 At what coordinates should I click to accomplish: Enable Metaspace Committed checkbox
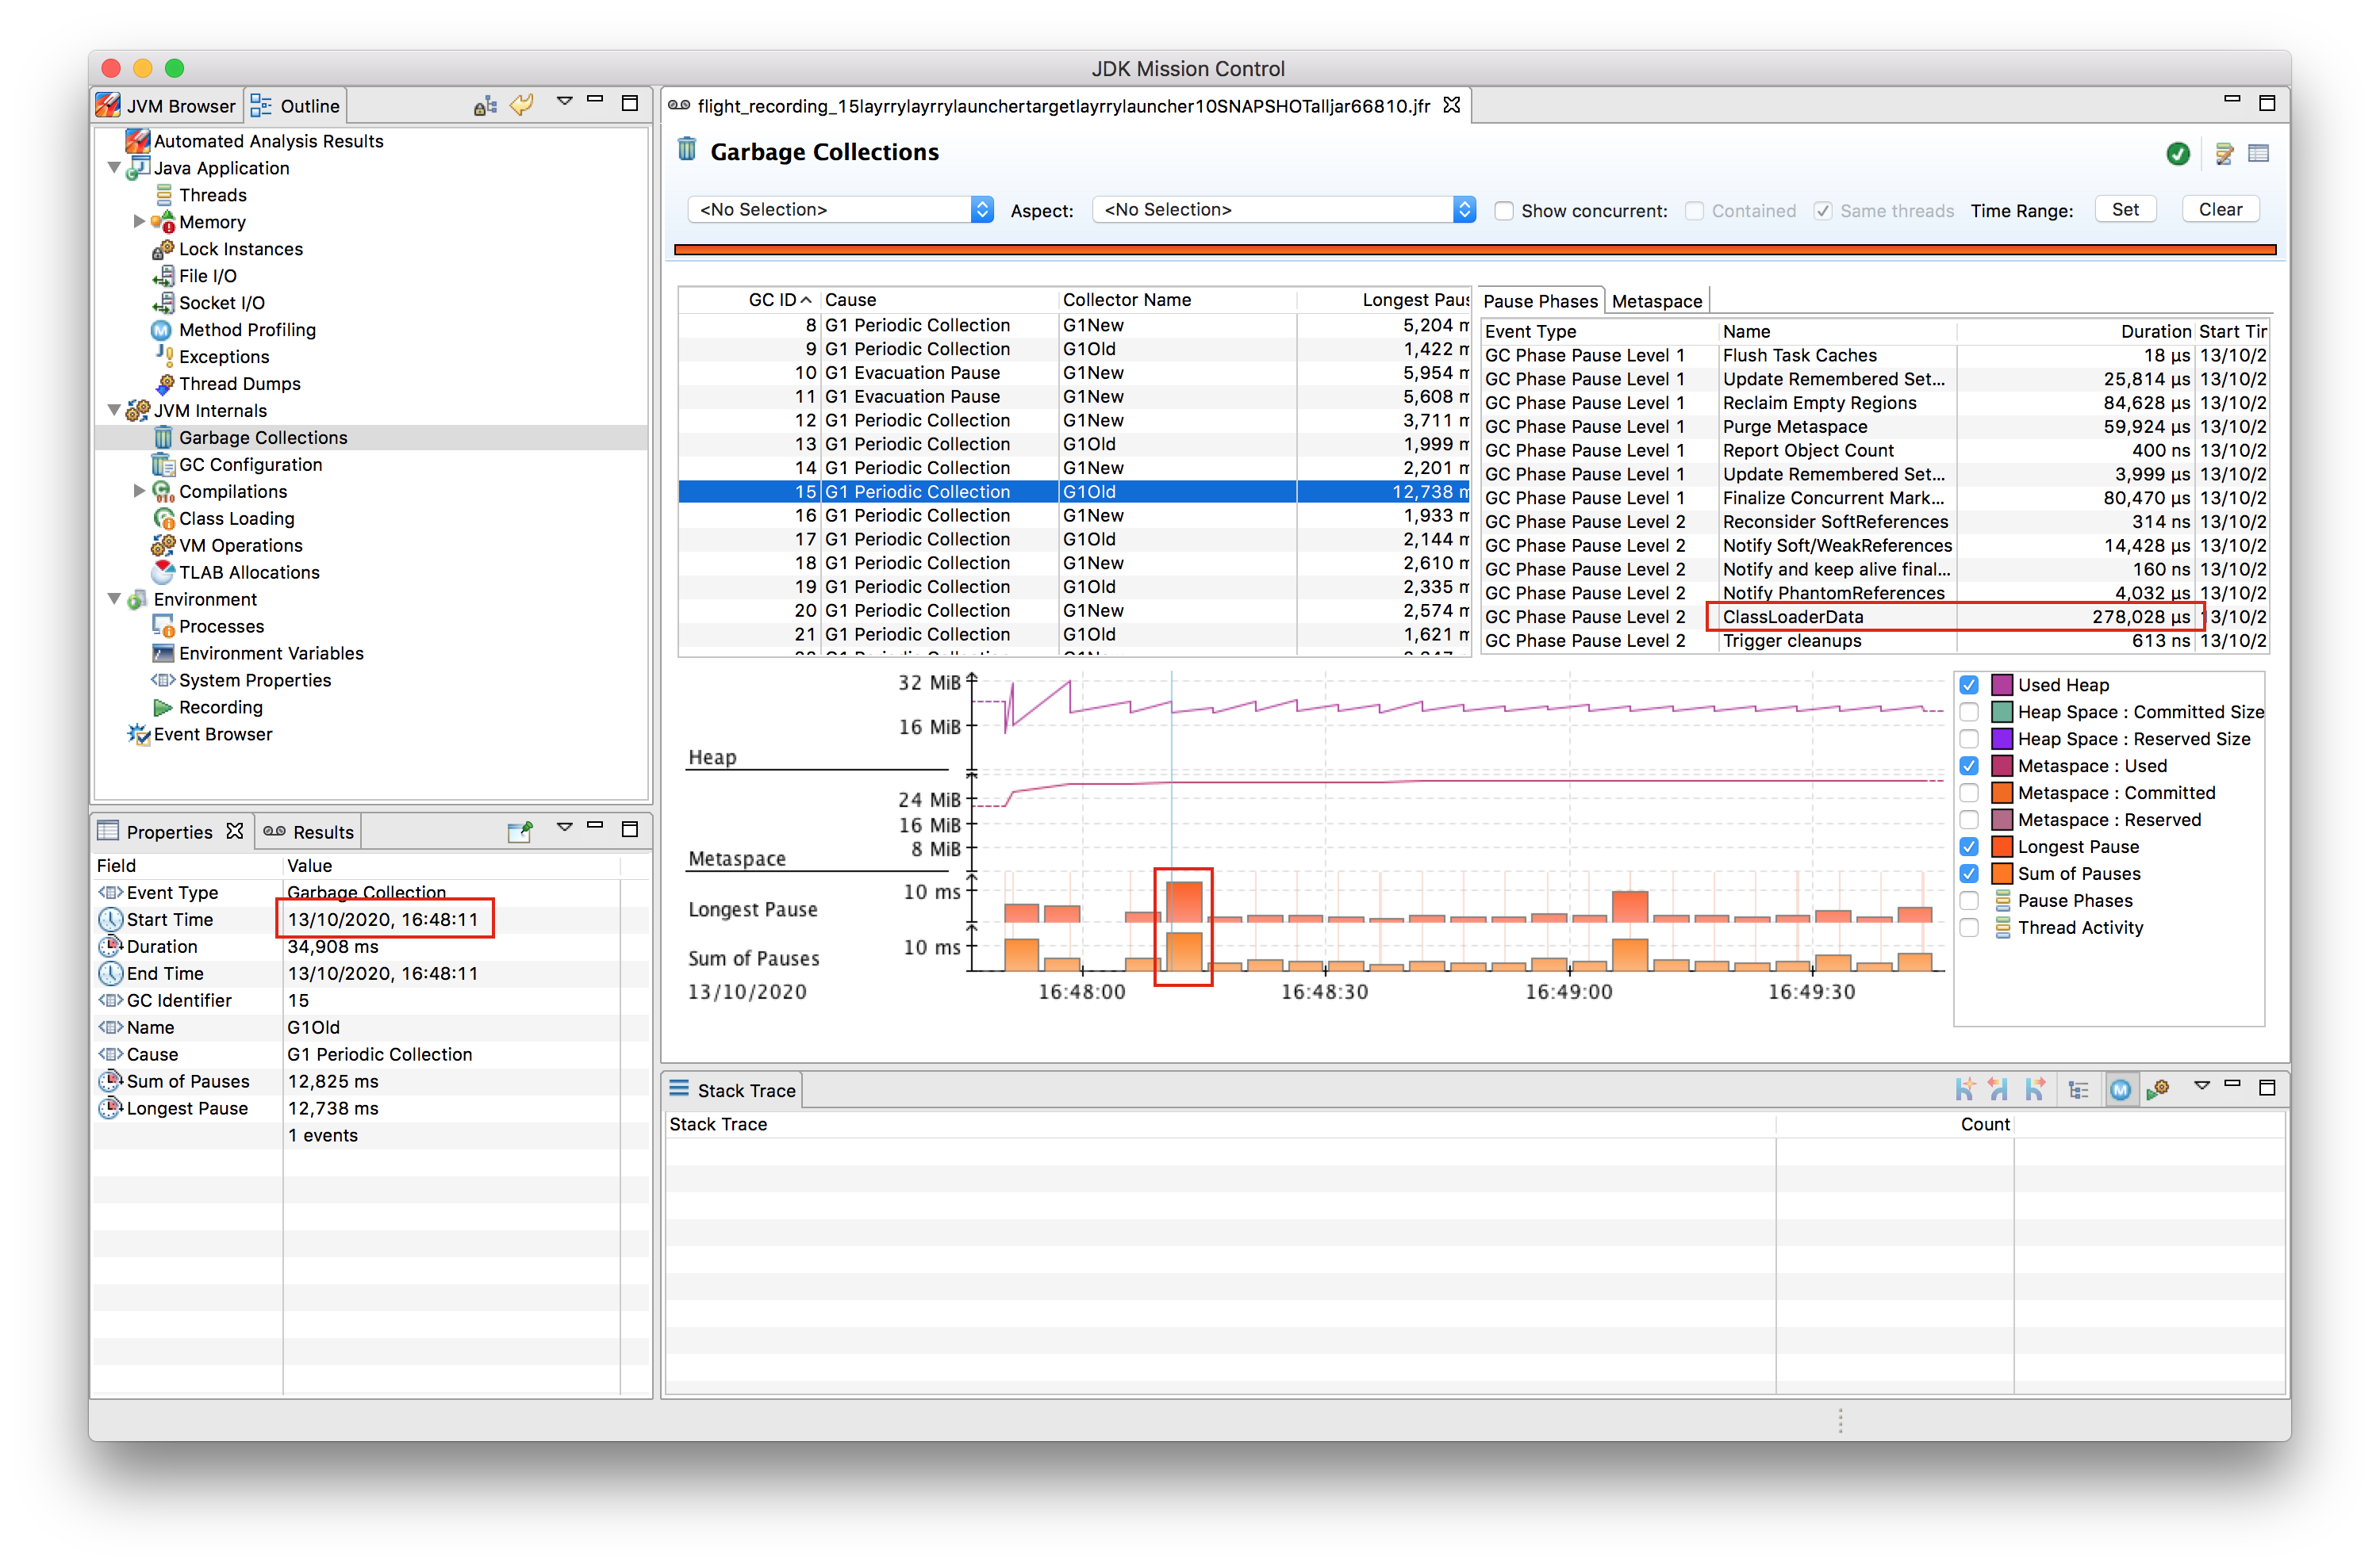(1967, 793)
